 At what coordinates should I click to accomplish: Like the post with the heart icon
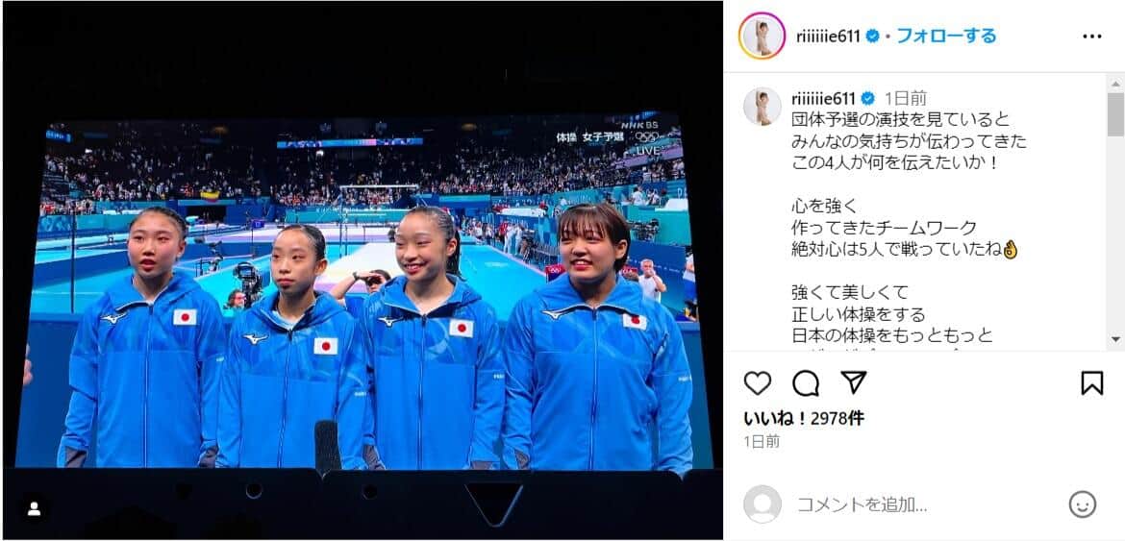pyautogui.click(x=757, y=383)
